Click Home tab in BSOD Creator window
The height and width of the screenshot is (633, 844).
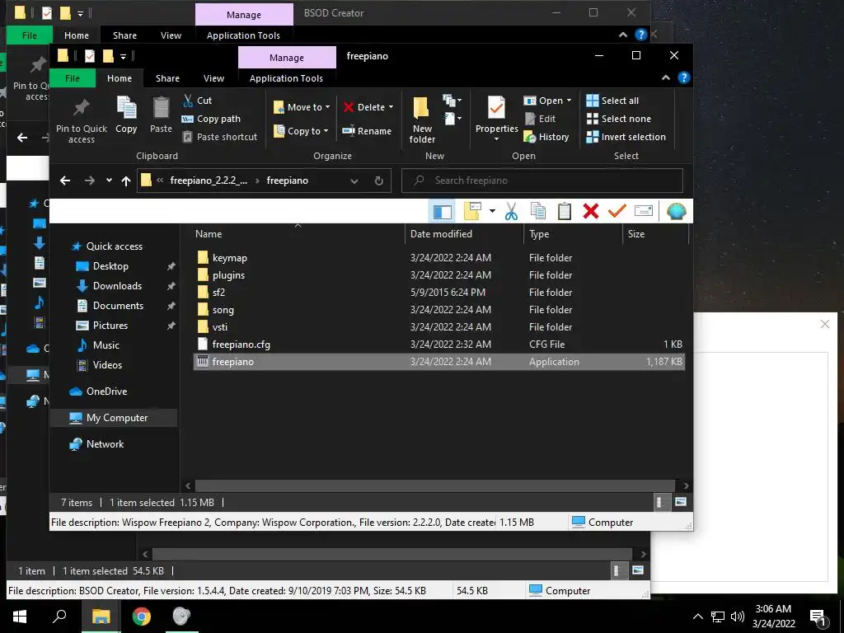pos(77,35)
